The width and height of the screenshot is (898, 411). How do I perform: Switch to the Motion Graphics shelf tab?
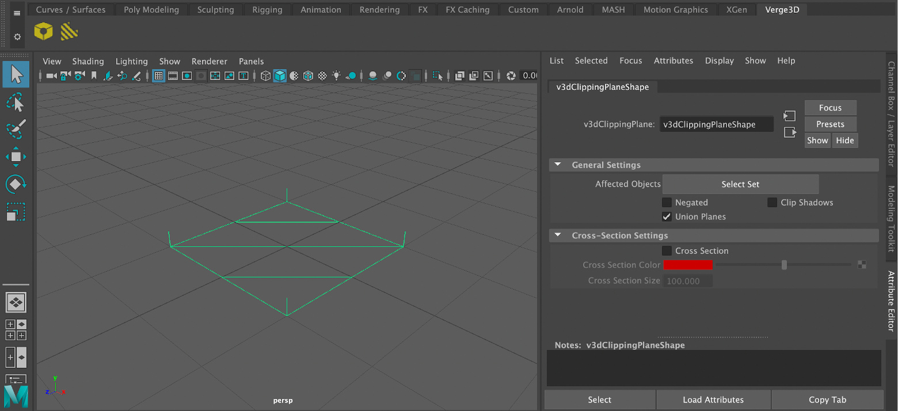click(x=676, y=10)
